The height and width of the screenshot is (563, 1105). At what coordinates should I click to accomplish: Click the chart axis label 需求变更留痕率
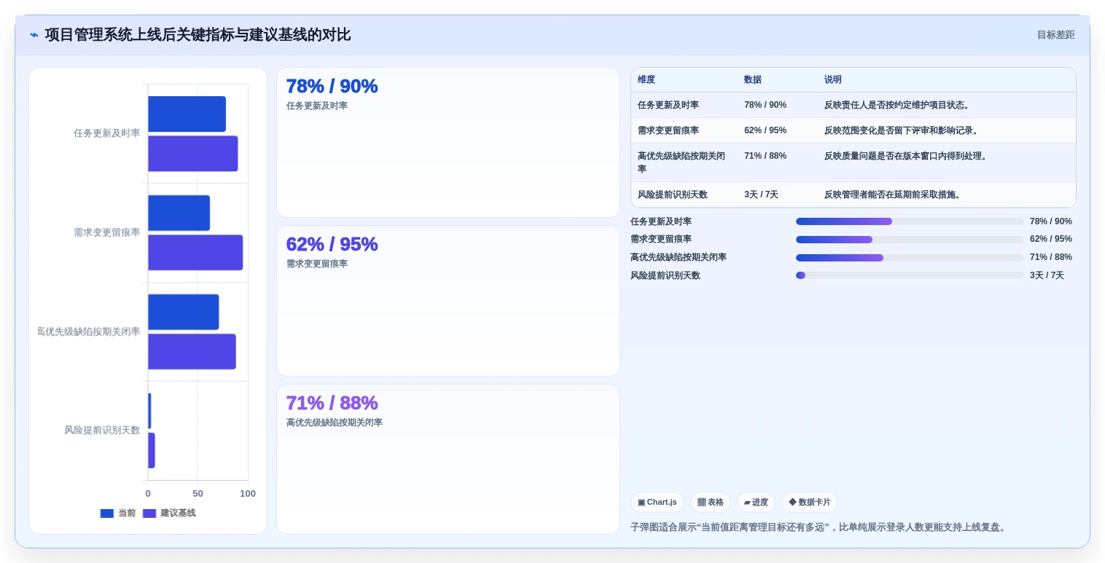[x=106, y=232]
